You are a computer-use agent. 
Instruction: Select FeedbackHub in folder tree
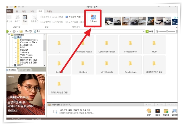pos(26,45)
